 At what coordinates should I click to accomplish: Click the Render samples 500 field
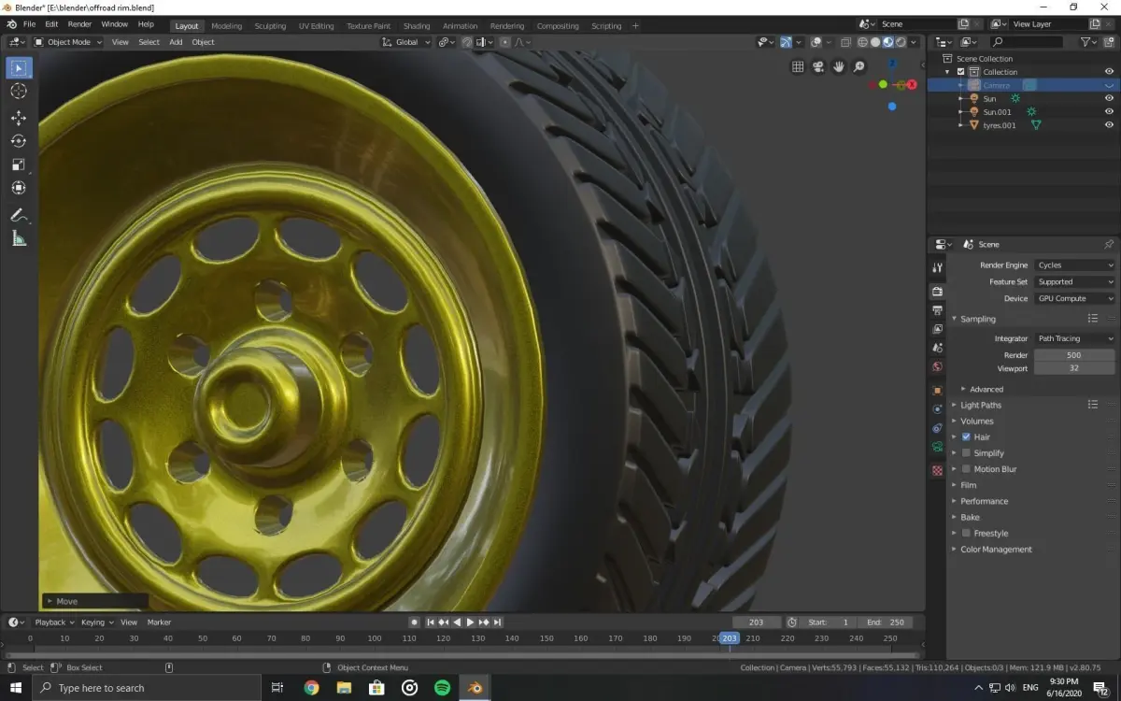click(x=1074, y=355)
